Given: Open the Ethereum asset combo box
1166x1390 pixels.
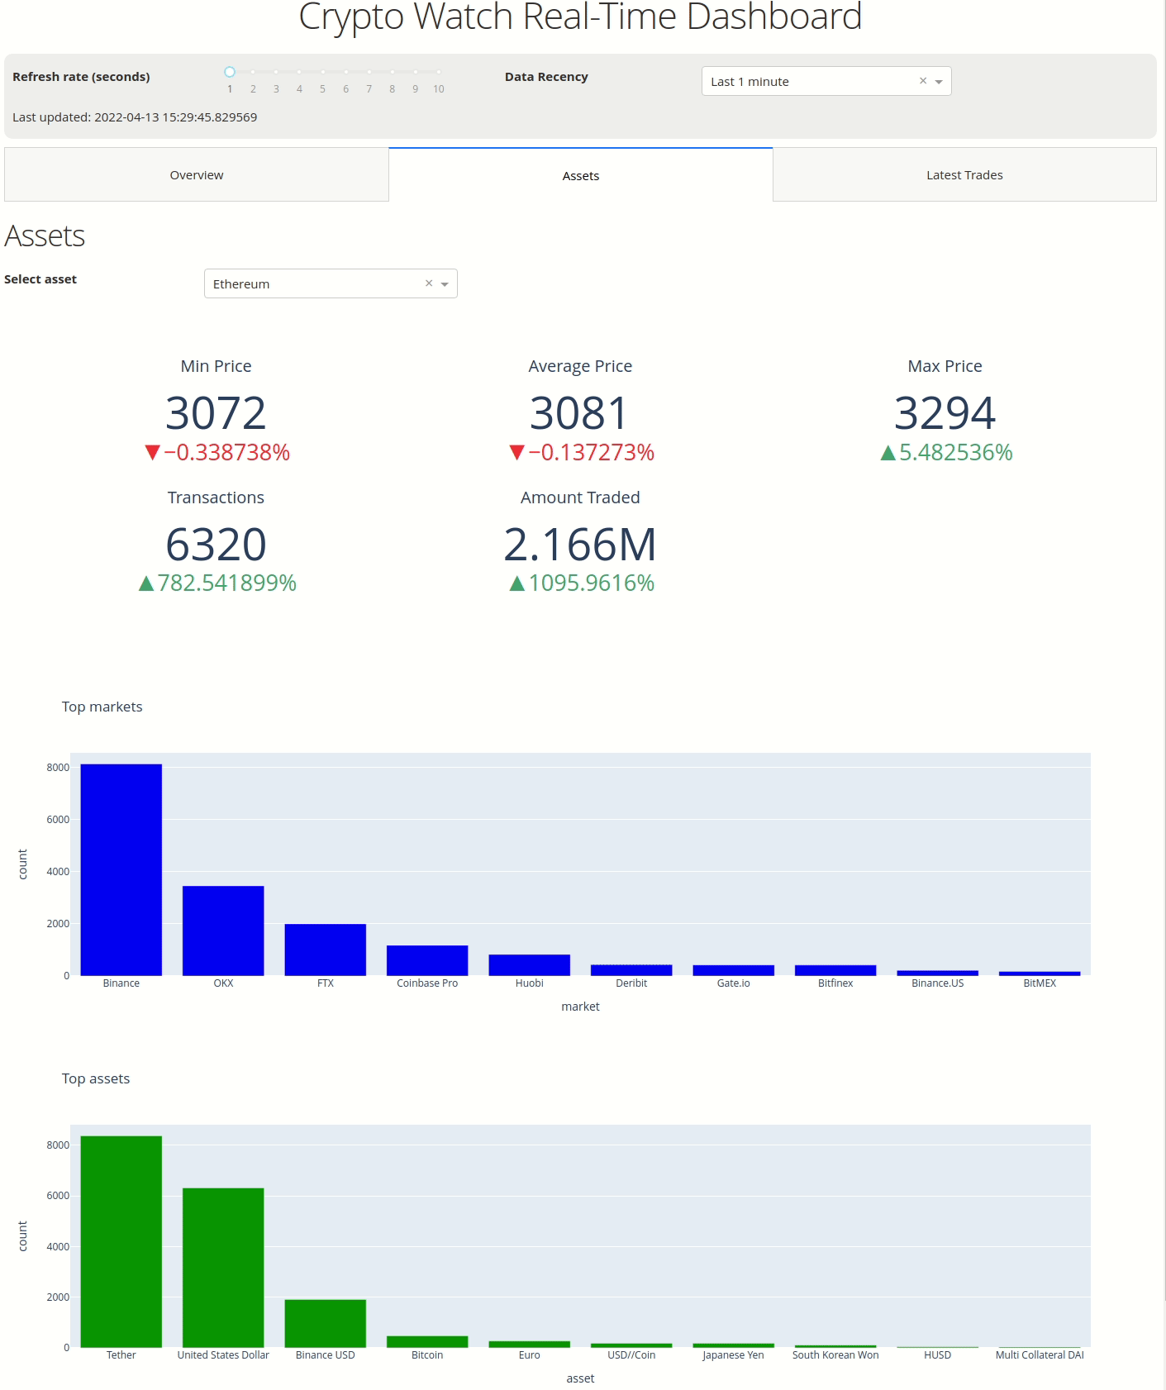Looking at the screenshot, I should tap(314, 283).
